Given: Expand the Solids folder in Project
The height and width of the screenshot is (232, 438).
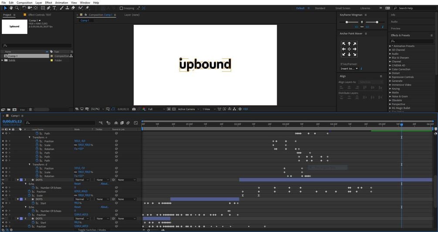Looking at the screenshot, I should (3, 60).
